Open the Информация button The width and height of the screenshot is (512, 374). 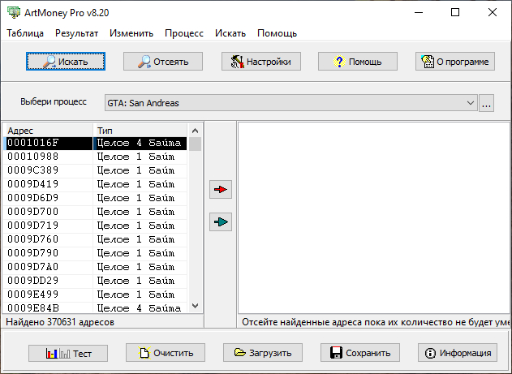(458, 352)
